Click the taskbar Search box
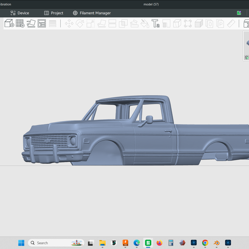 click(x=56, y=243)
